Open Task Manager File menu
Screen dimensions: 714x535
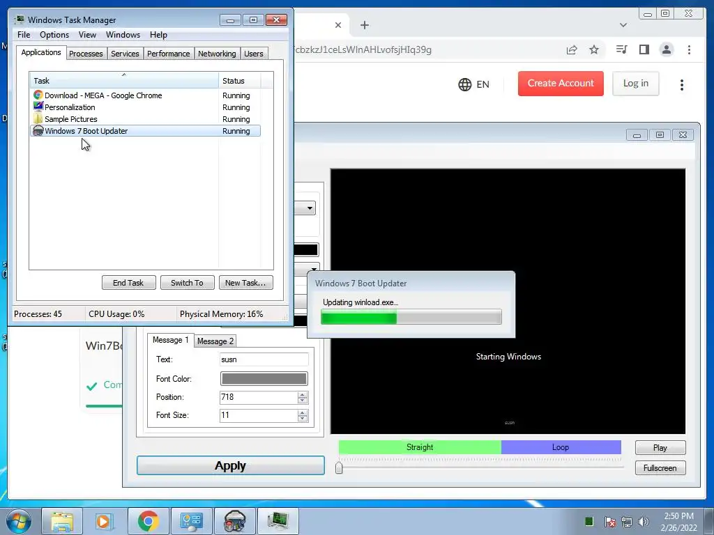(x=24, y=35)
